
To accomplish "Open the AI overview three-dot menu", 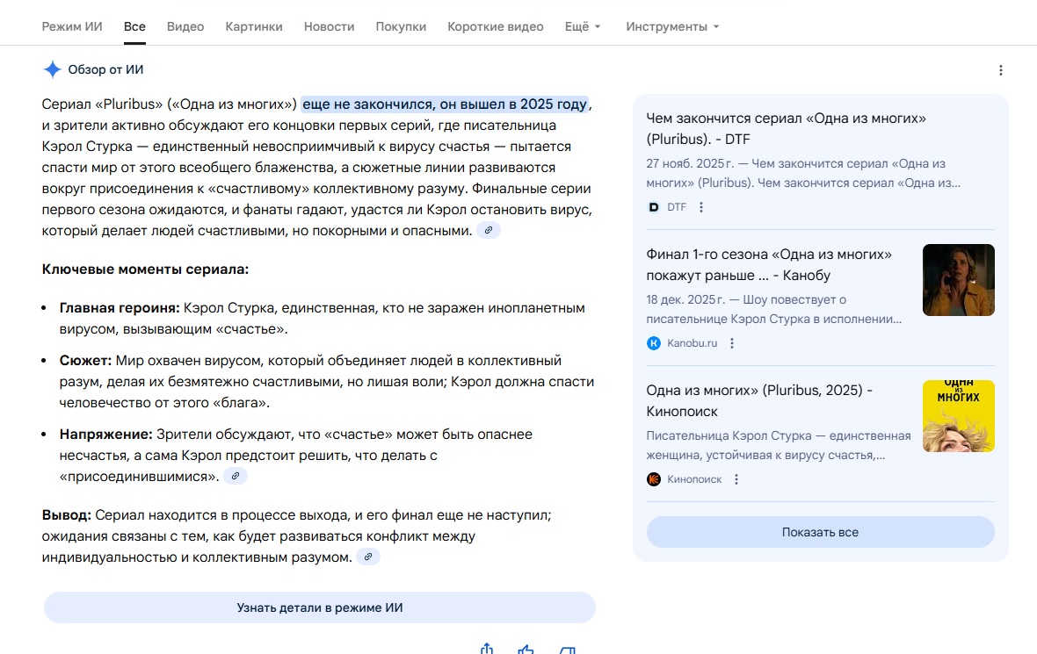I will click(1001, 70).
